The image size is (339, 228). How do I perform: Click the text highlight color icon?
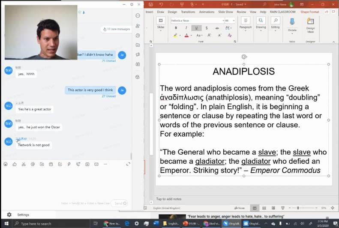[176, 36]
